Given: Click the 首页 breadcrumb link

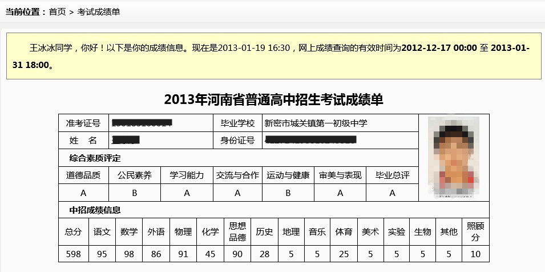Looking at the screenshot, I should click(57, 11).
